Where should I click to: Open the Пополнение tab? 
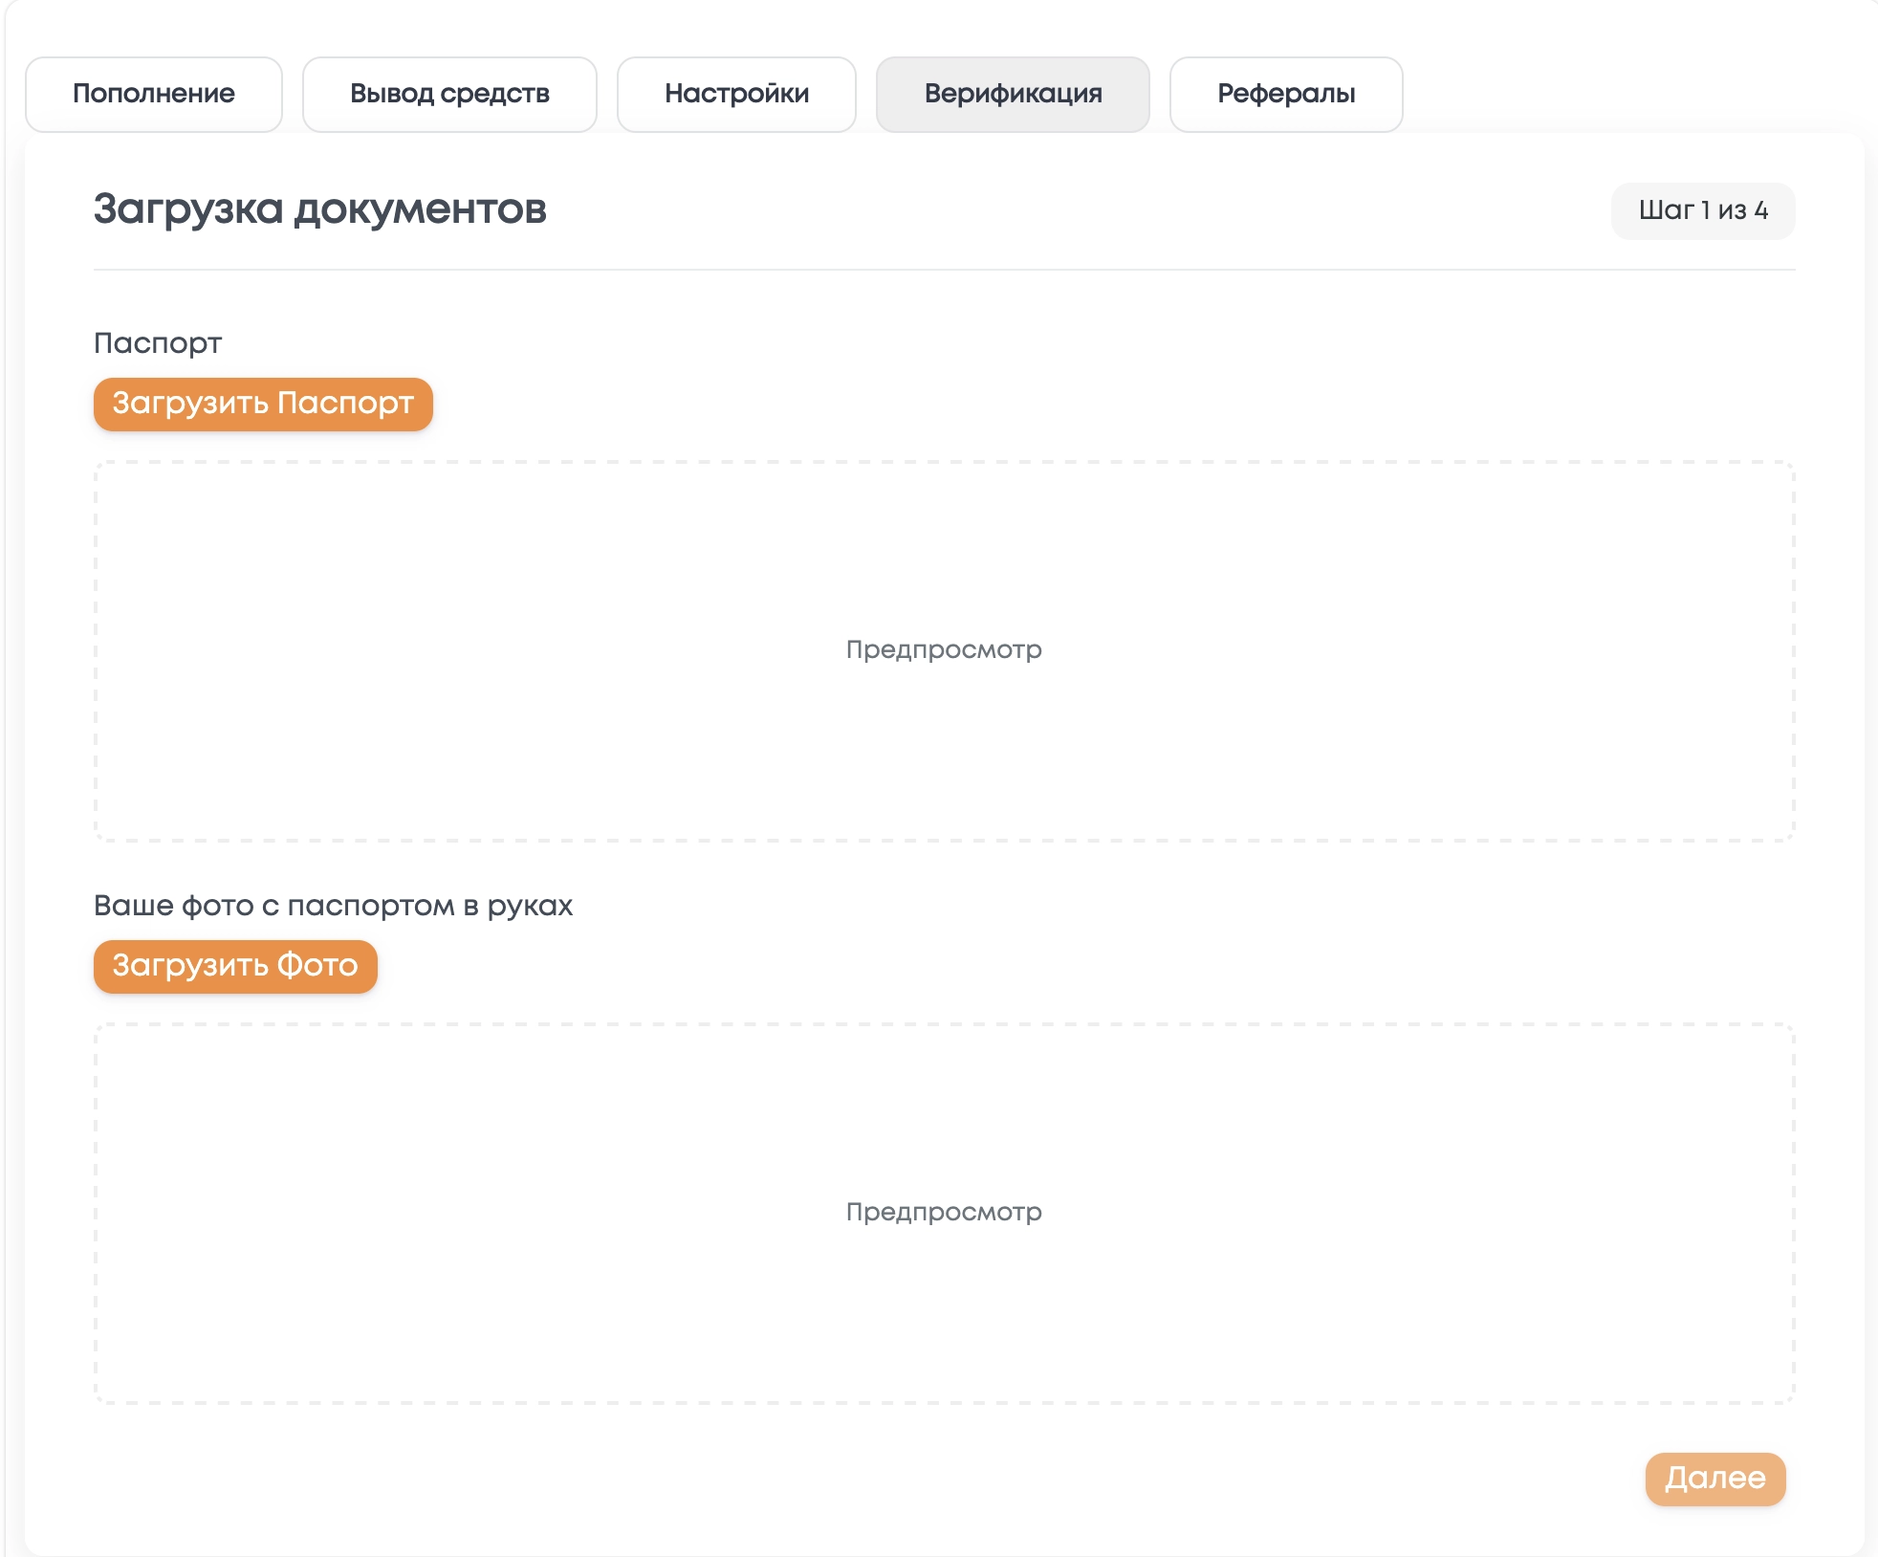tap(153, 94)
